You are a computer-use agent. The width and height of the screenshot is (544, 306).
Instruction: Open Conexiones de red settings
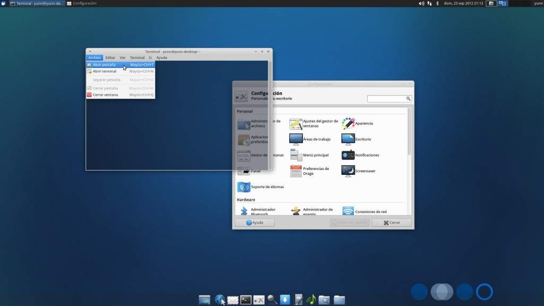(364, 211)
